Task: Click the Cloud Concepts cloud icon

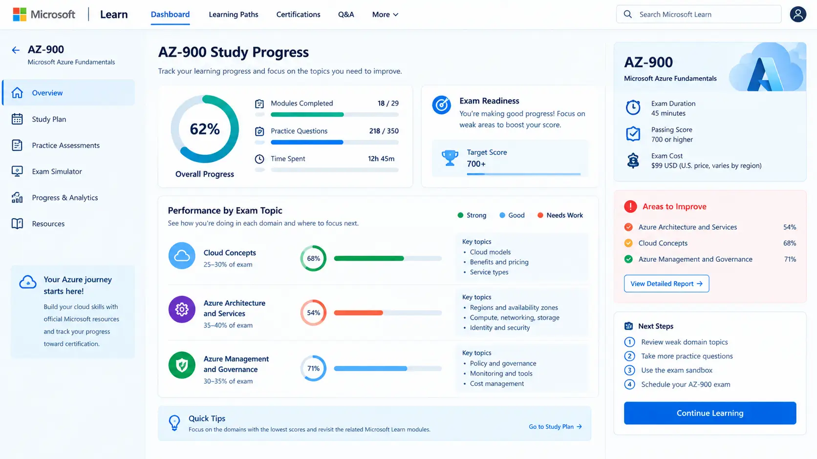Action: (x=182, y=255)
